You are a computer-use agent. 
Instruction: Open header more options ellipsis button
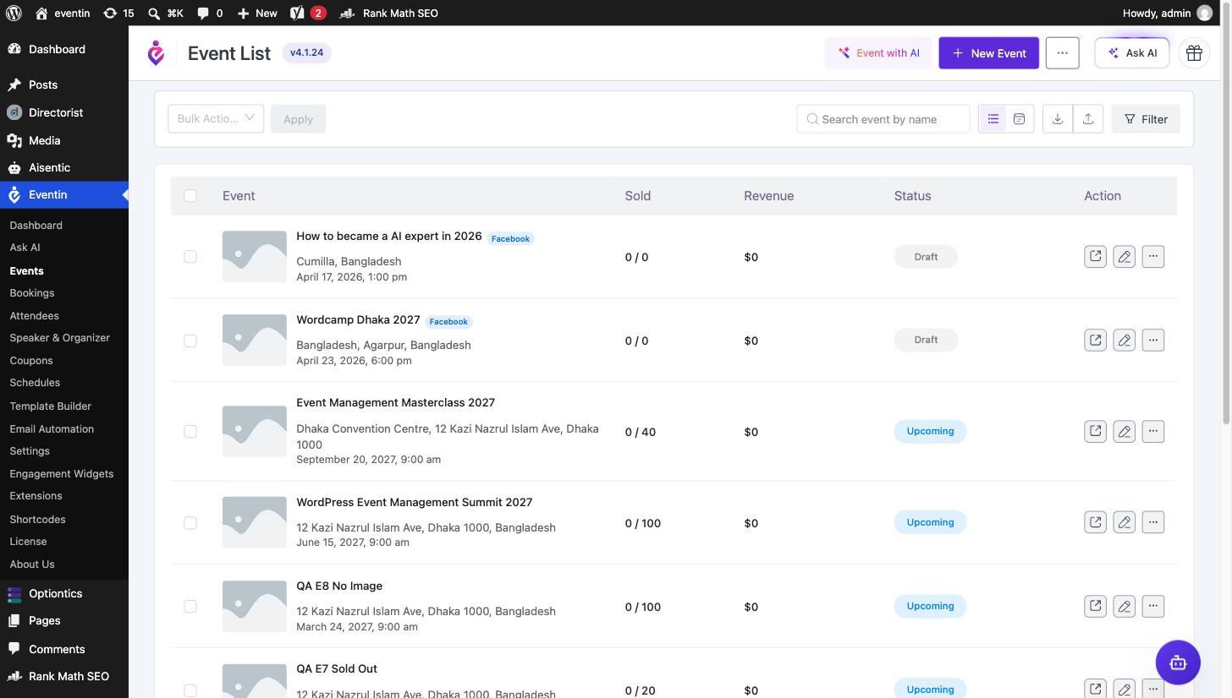pyautogui.click(x=1062, y=53)
